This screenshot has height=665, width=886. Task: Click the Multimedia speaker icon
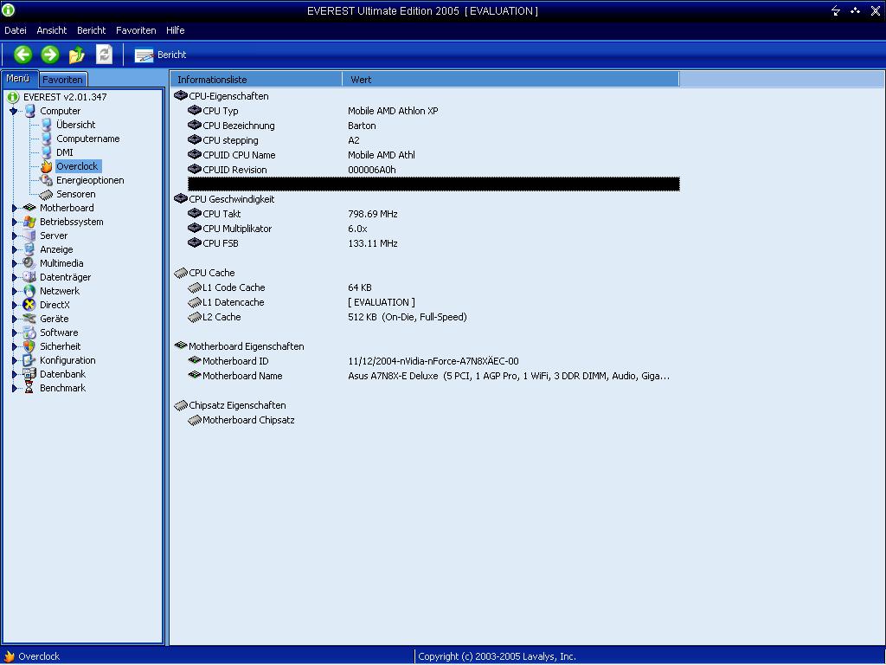point(29,263)
